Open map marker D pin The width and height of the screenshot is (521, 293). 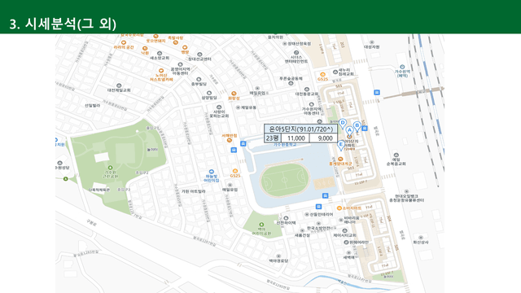[343, 123]
